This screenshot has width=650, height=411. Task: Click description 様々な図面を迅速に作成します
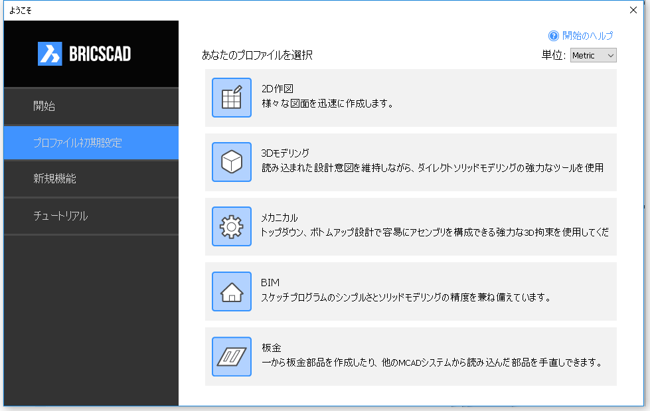pos(327,104)
